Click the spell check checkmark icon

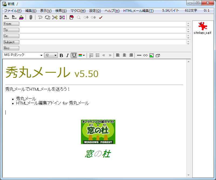pos(100,18)
